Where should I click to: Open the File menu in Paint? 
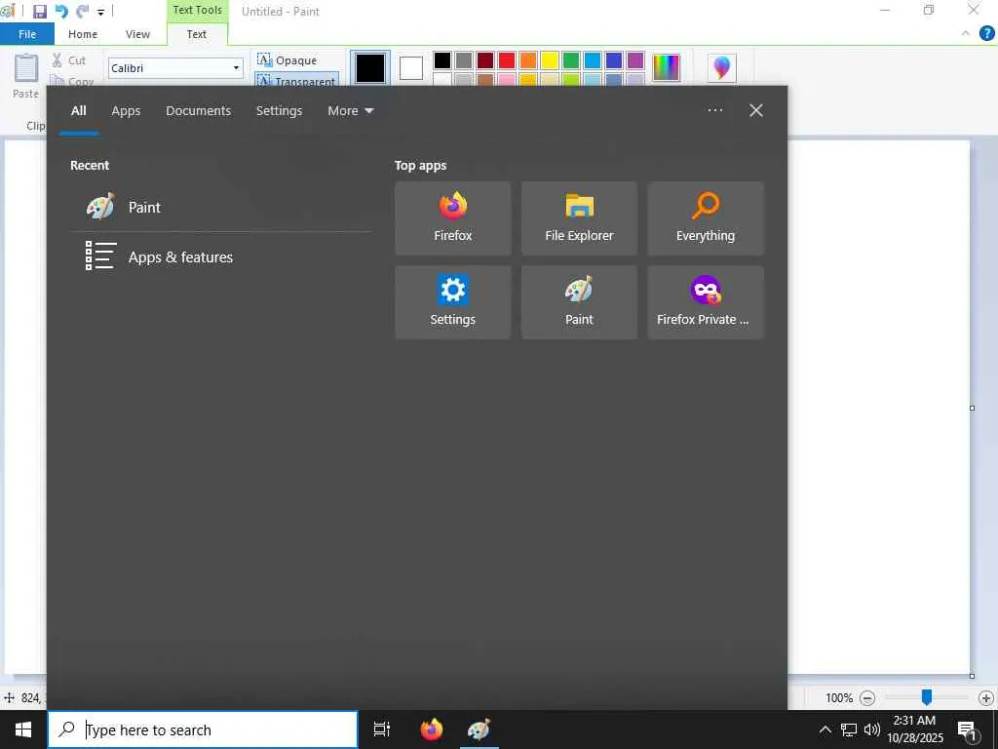(x=27, y=34)
